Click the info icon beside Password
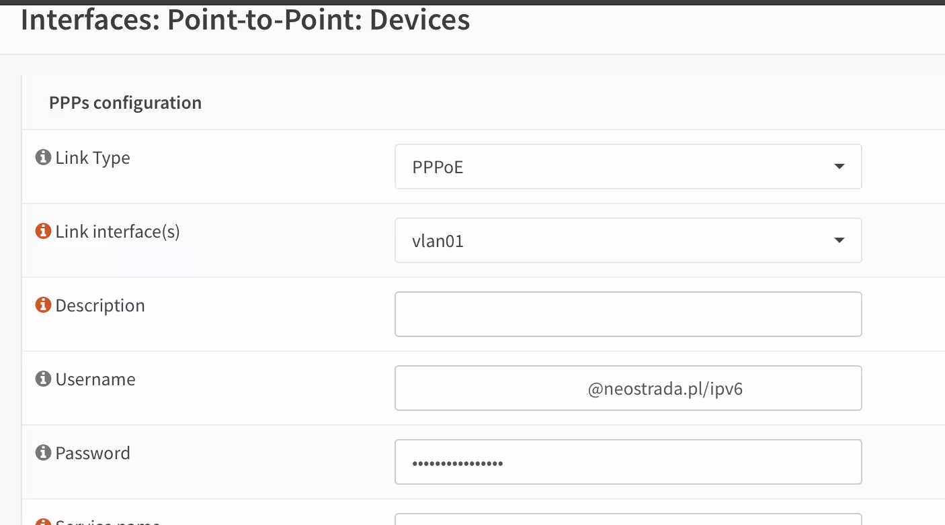 [43, 453]
